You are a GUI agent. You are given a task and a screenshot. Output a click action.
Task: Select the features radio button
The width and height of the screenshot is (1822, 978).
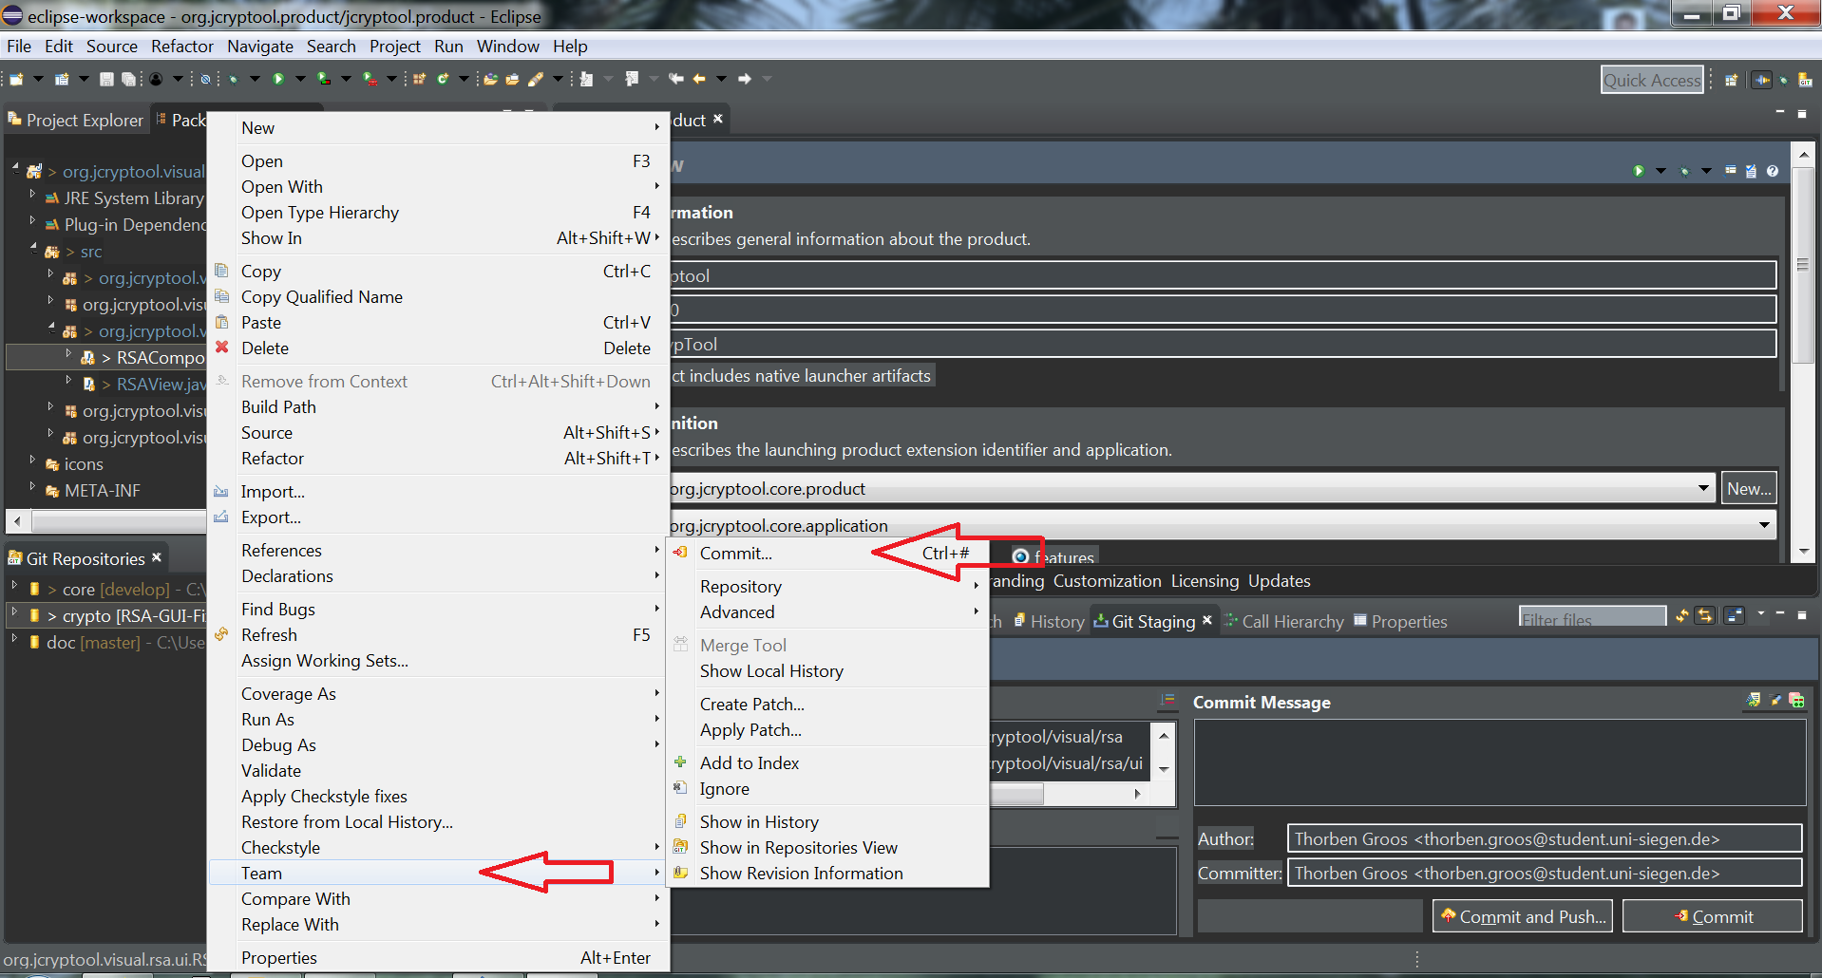click(x=1020, y=556)
